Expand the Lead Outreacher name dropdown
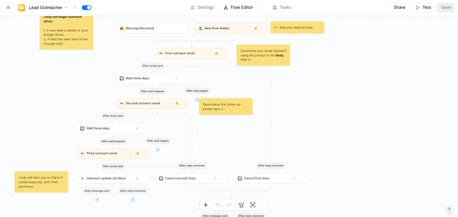This screenshot has height=217, width=458. [66, 8]
